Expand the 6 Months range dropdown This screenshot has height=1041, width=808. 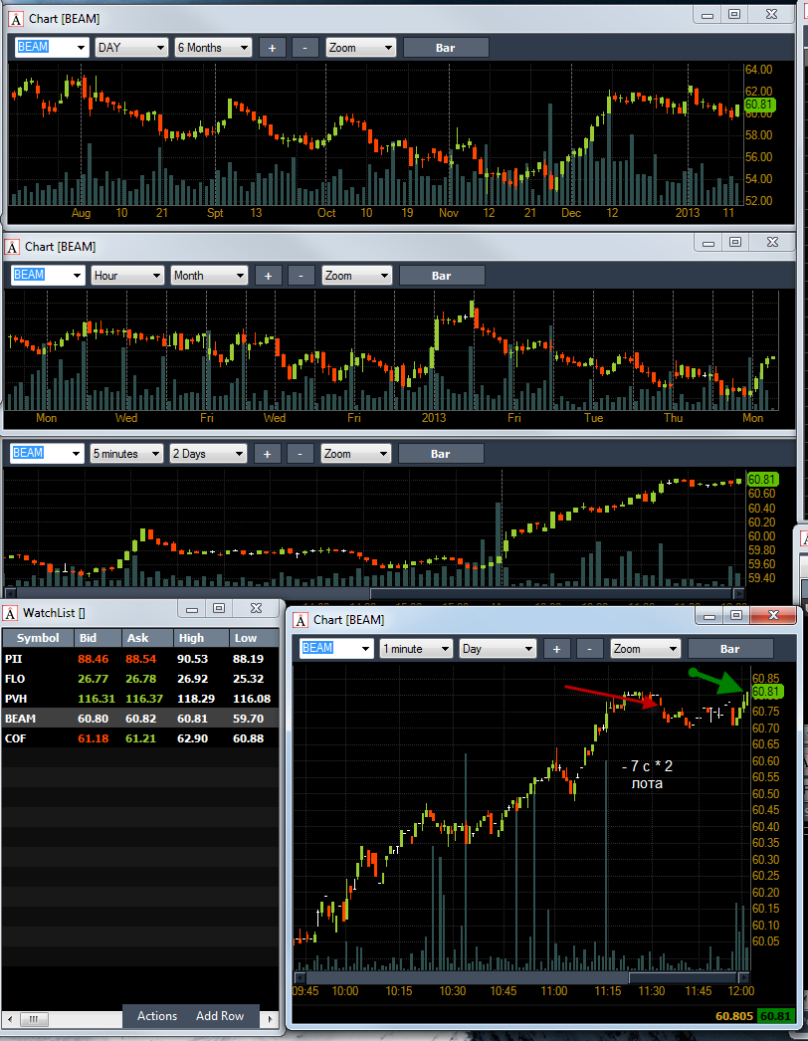pyautogui.click(x=213, y=48)
